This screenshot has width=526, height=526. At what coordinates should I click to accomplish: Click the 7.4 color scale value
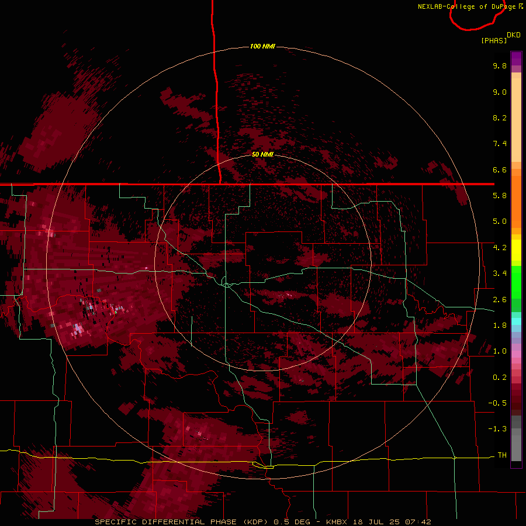pyautogui.click(x=500, y=144)
